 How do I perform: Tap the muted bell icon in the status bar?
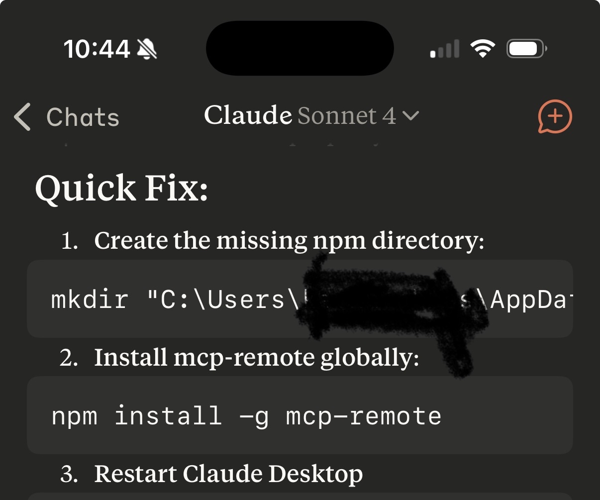click(x=147, y=49)
